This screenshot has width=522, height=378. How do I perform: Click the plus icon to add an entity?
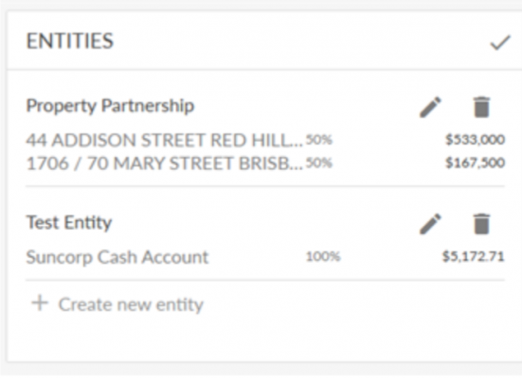(40, 303)
